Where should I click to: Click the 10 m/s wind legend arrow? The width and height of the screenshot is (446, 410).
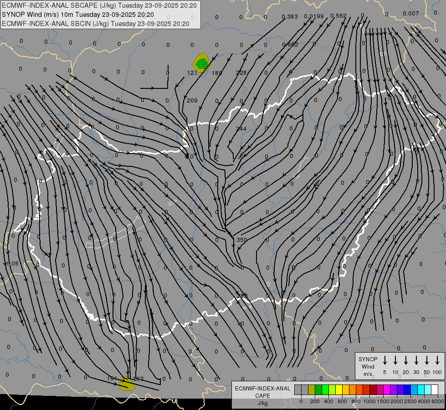point(395,360)
